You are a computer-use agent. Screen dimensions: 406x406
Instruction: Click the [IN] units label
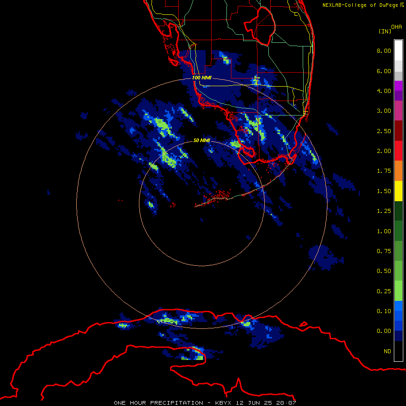tap(385, 31)
